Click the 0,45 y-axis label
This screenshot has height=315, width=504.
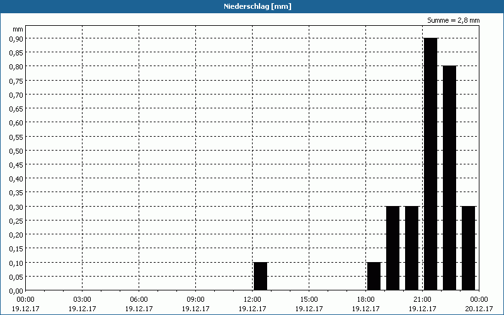click(16, 165)
